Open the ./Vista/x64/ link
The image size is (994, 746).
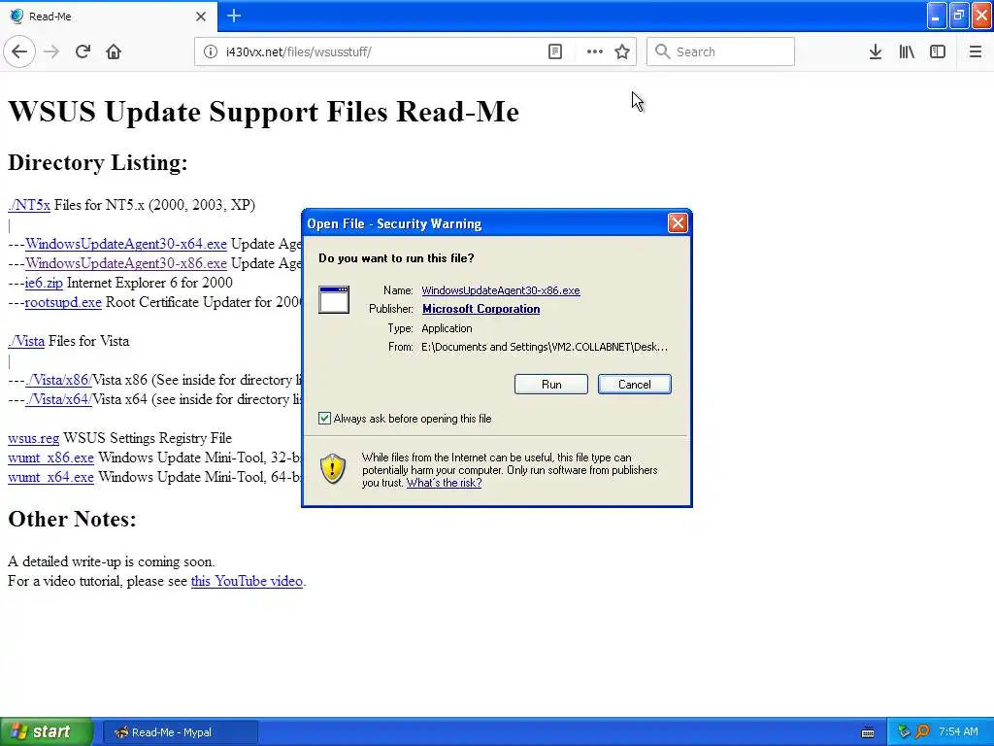[58, 399]
